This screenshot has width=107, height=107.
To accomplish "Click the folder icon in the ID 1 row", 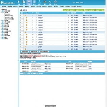I will pos(26,15).
